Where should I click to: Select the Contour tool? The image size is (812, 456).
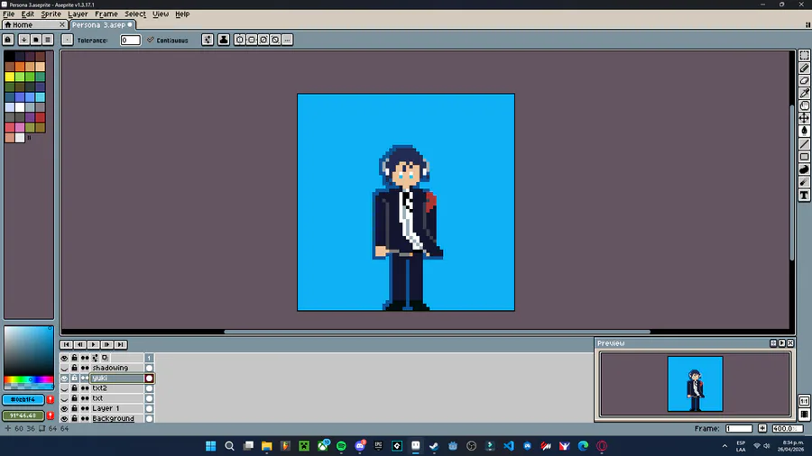tap(804, 169)
